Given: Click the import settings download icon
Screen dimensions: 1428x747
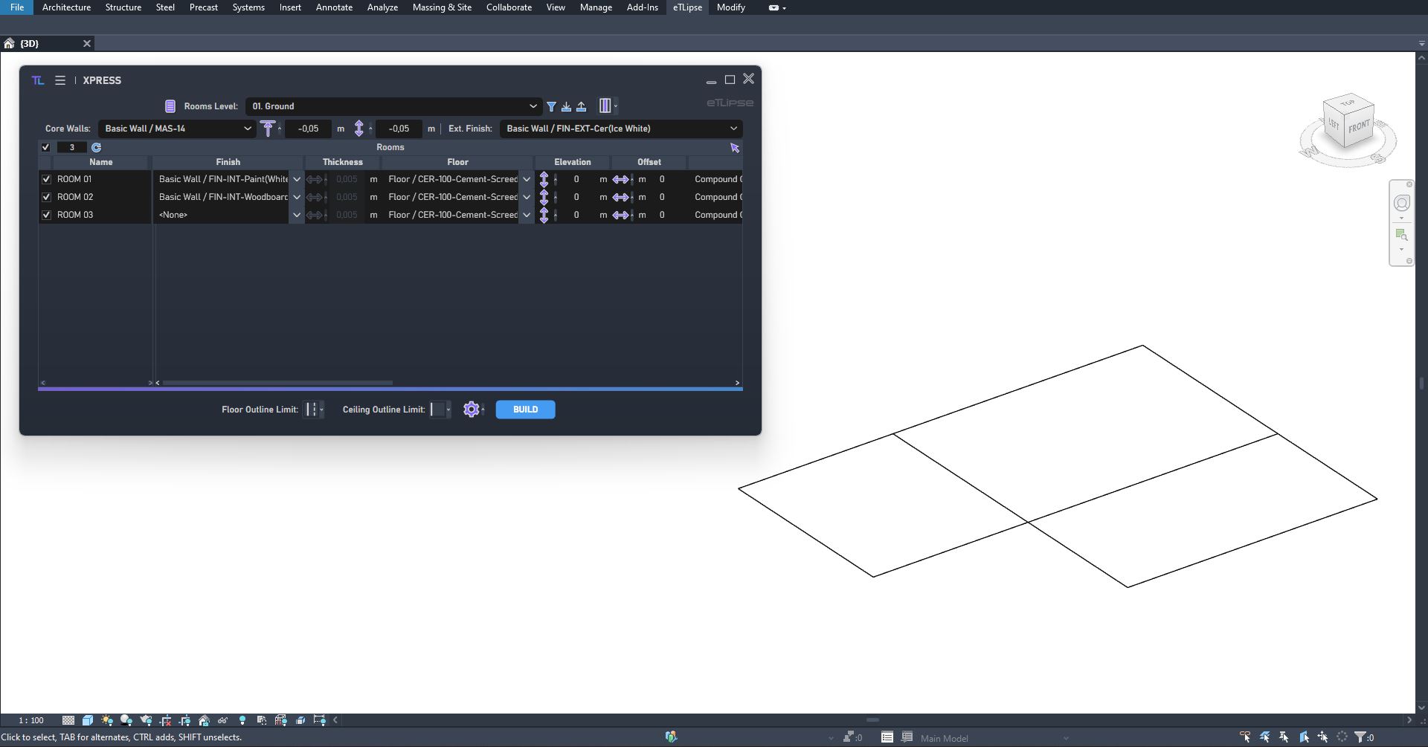Looking at the screenshot, I should 566,106.
